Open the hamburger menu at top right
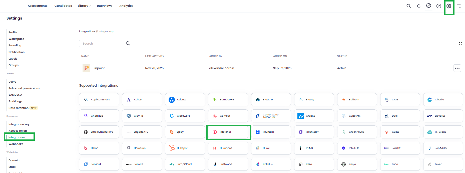The width and height of the screenshot is (465, 173). 459,6
